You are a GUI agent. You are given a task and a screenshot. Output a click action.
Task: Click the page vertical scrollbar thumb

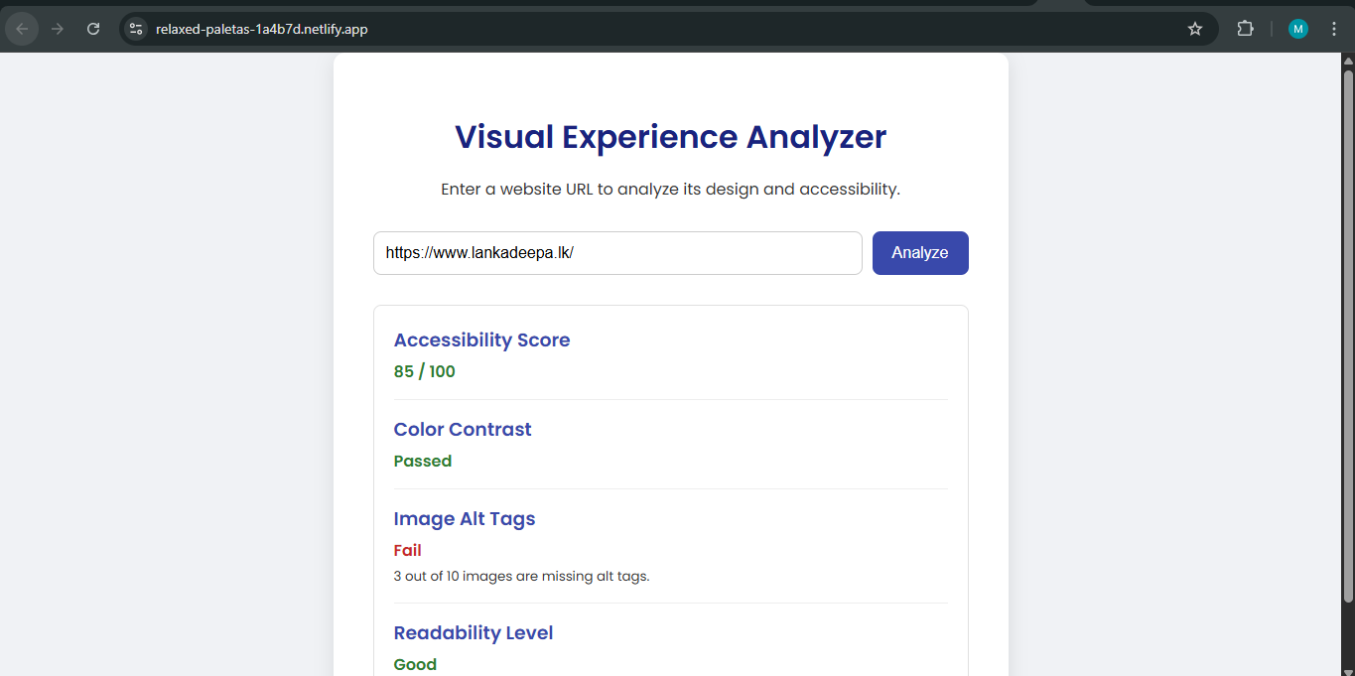[x=1348, y=336]
